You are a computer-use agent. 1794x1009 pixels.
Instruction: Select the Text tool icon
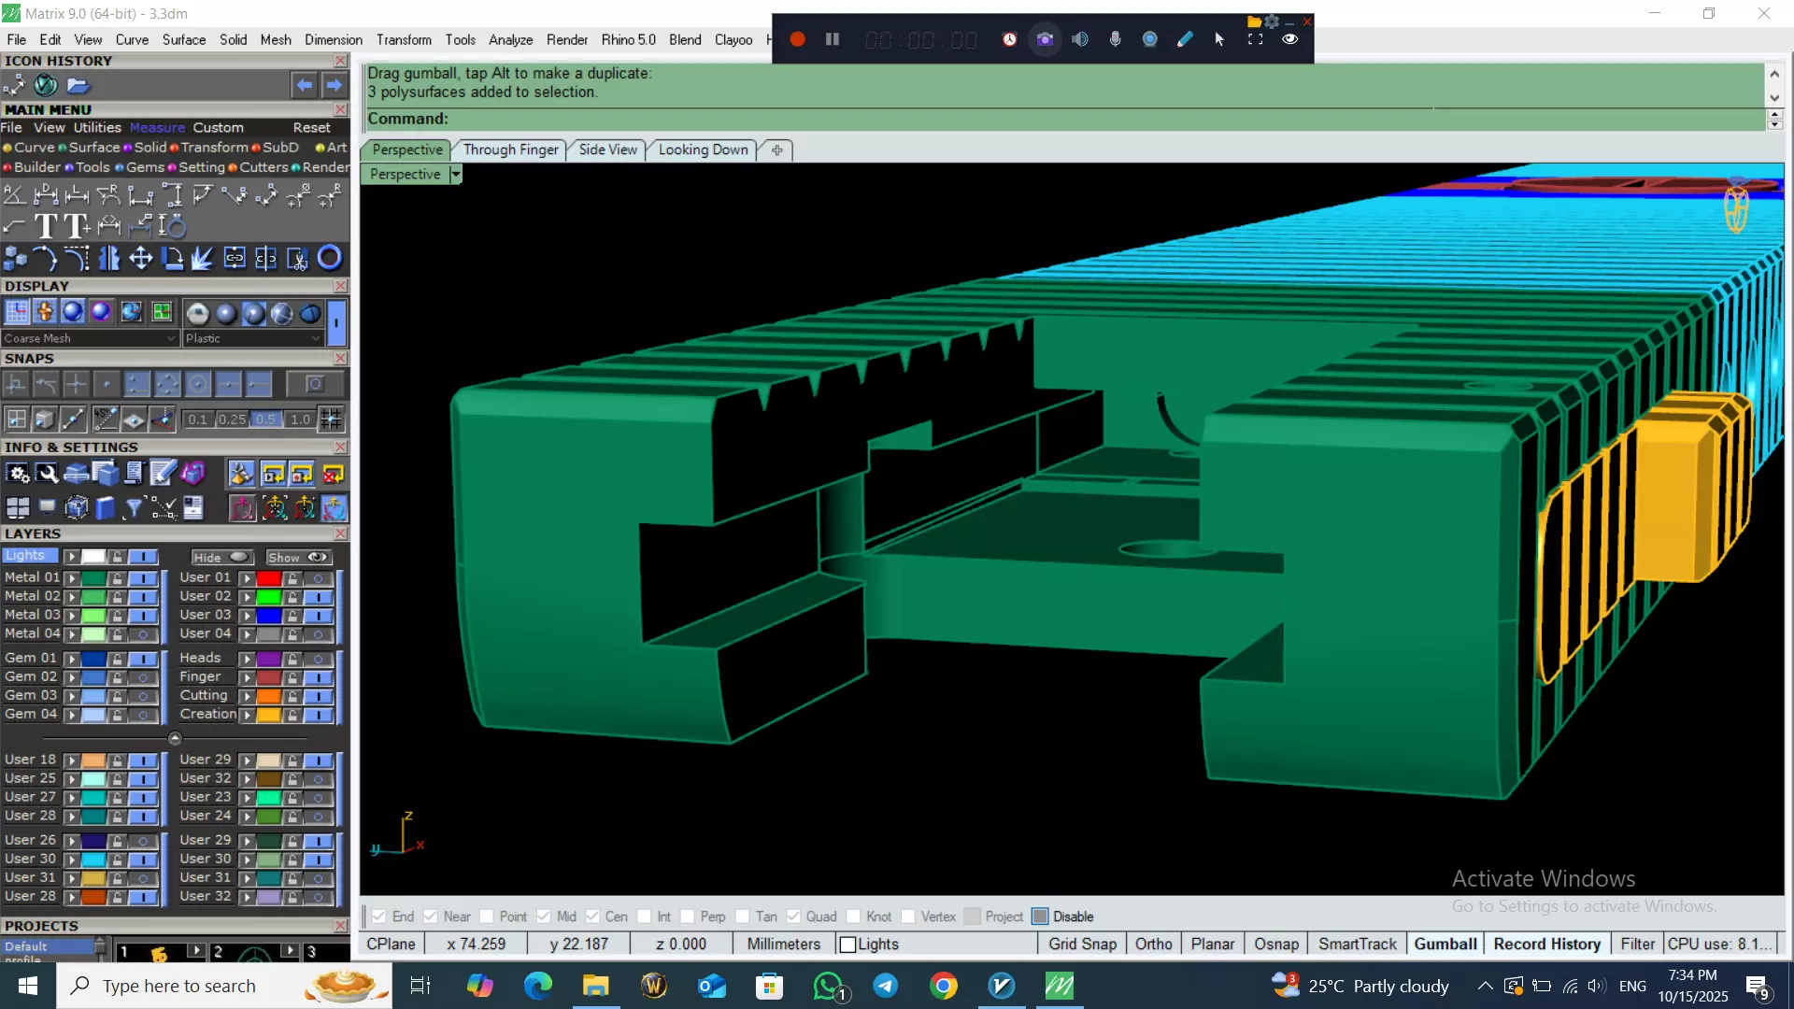click(x=45, y=226)
